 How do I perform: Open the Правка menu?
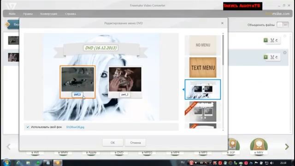pos(28,14)
